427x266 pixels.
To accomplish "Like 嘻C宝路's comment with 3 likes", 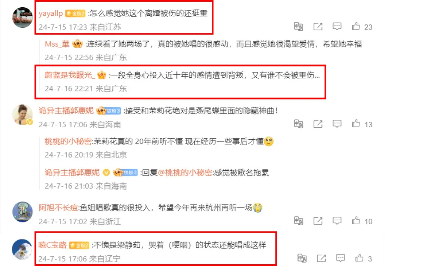I will [x=359, y=258].
